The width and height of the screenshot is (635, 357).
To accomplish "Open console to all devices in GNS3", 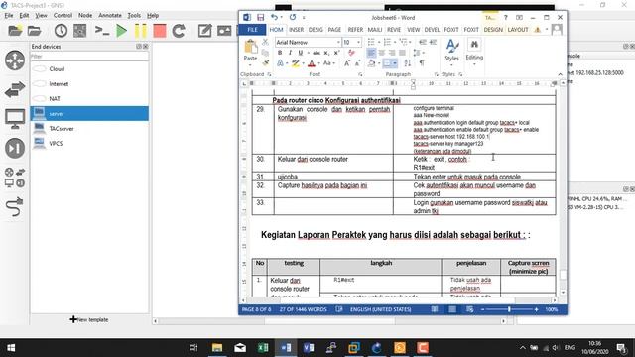I will click(x=102, y=31).
